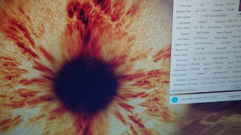Click the Shaders field 2560 Unified
The image size is (241, 135).
pyautogui.click(x=203, y=33)
